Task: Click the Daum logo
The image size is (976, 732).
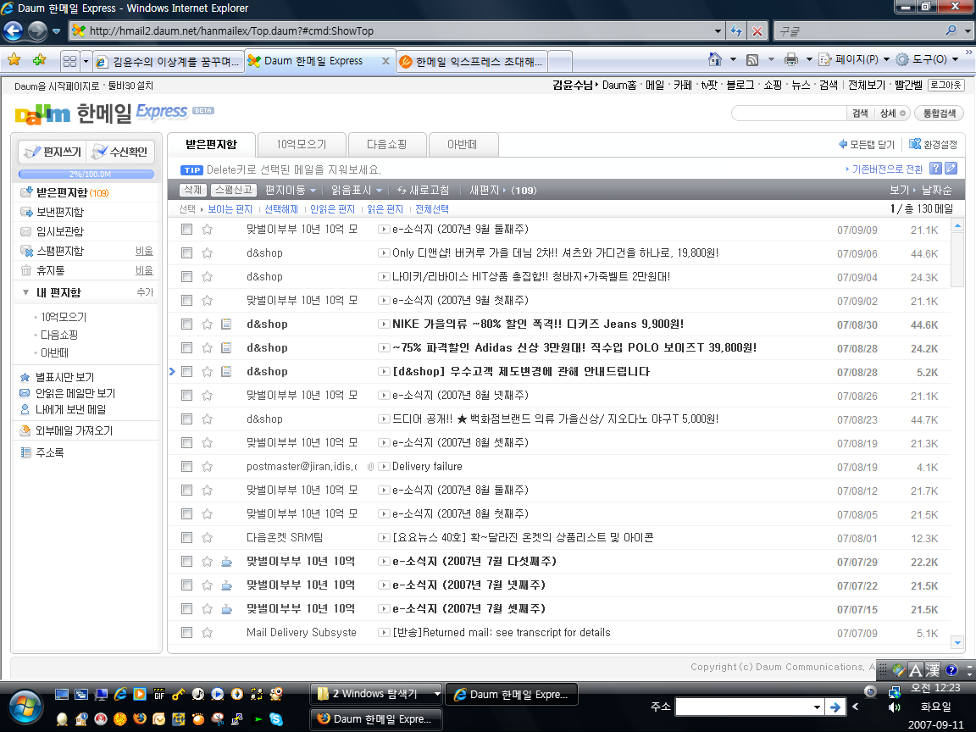Action: [x=42, y=114]
